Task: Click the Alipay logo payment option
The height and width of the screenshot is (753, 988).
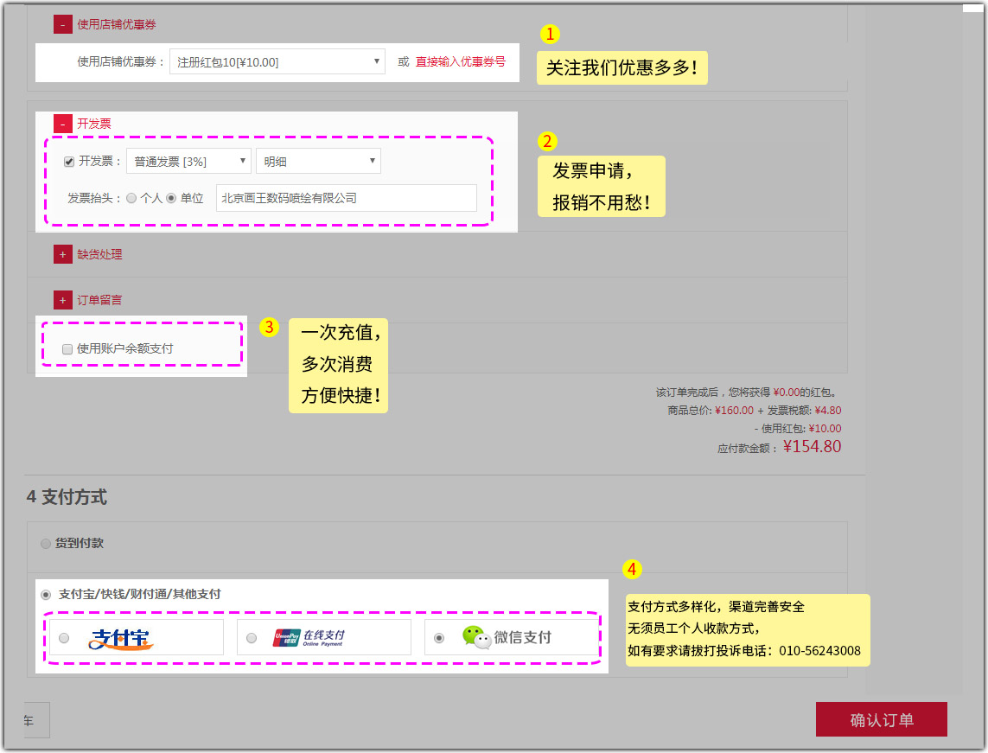Action: (x=122, y=638)
